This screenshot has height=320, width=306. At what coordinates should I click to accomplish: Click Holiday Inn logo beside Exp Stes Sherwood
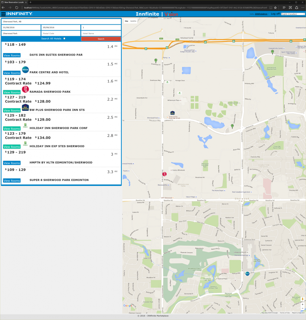[x=25, y=144]
